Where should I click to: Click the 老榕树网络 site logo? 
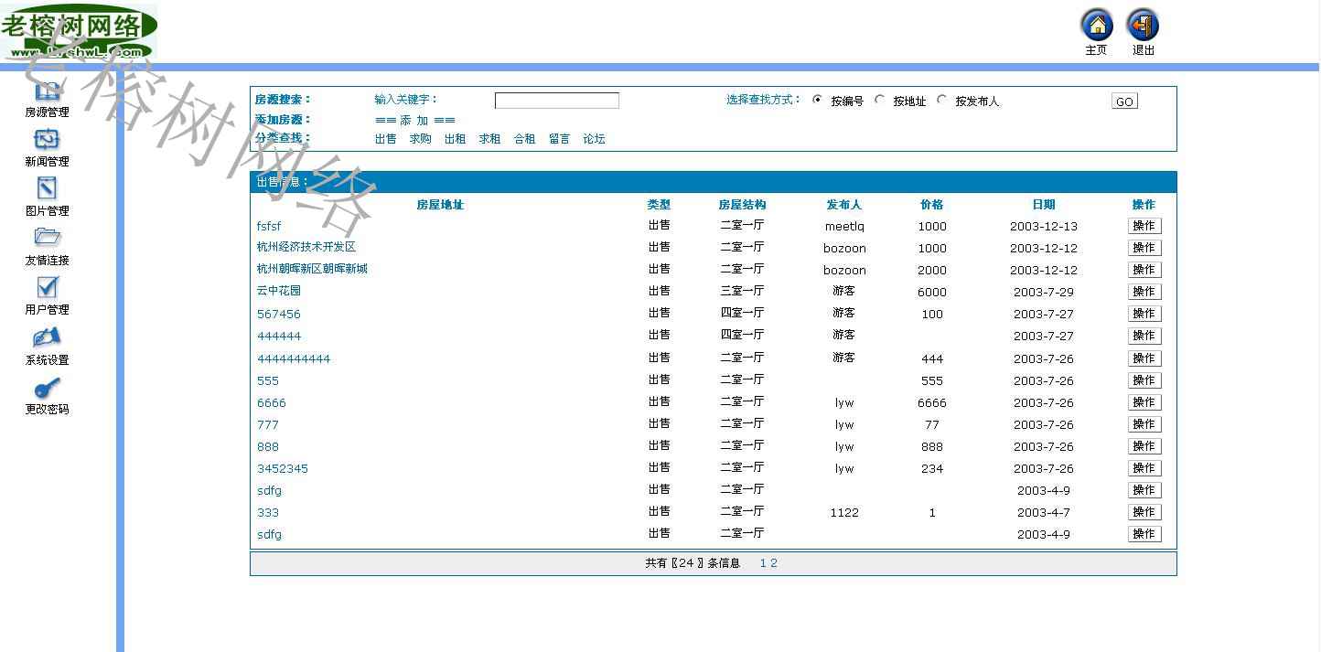pos(79,31)
